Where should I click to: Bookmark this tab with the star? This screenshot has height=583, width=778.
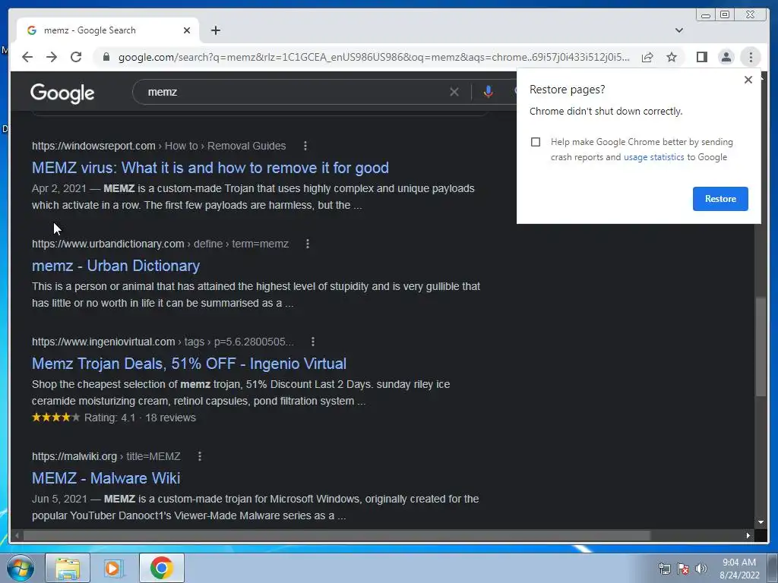click(672, 57)
